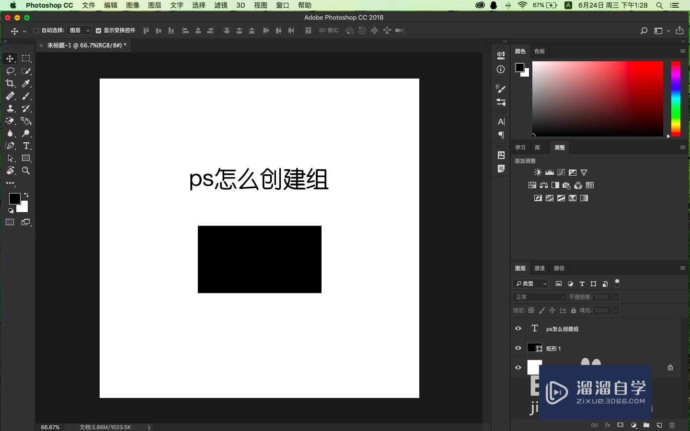The image size is (690, 431).
Task: Open the 滤镜 menu
Action: point(221,5)
